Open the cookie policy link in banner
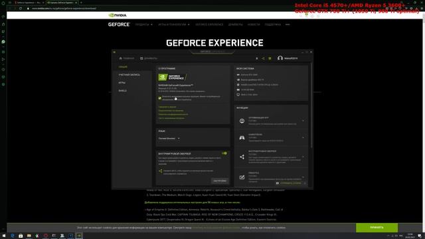 [216, 228]
